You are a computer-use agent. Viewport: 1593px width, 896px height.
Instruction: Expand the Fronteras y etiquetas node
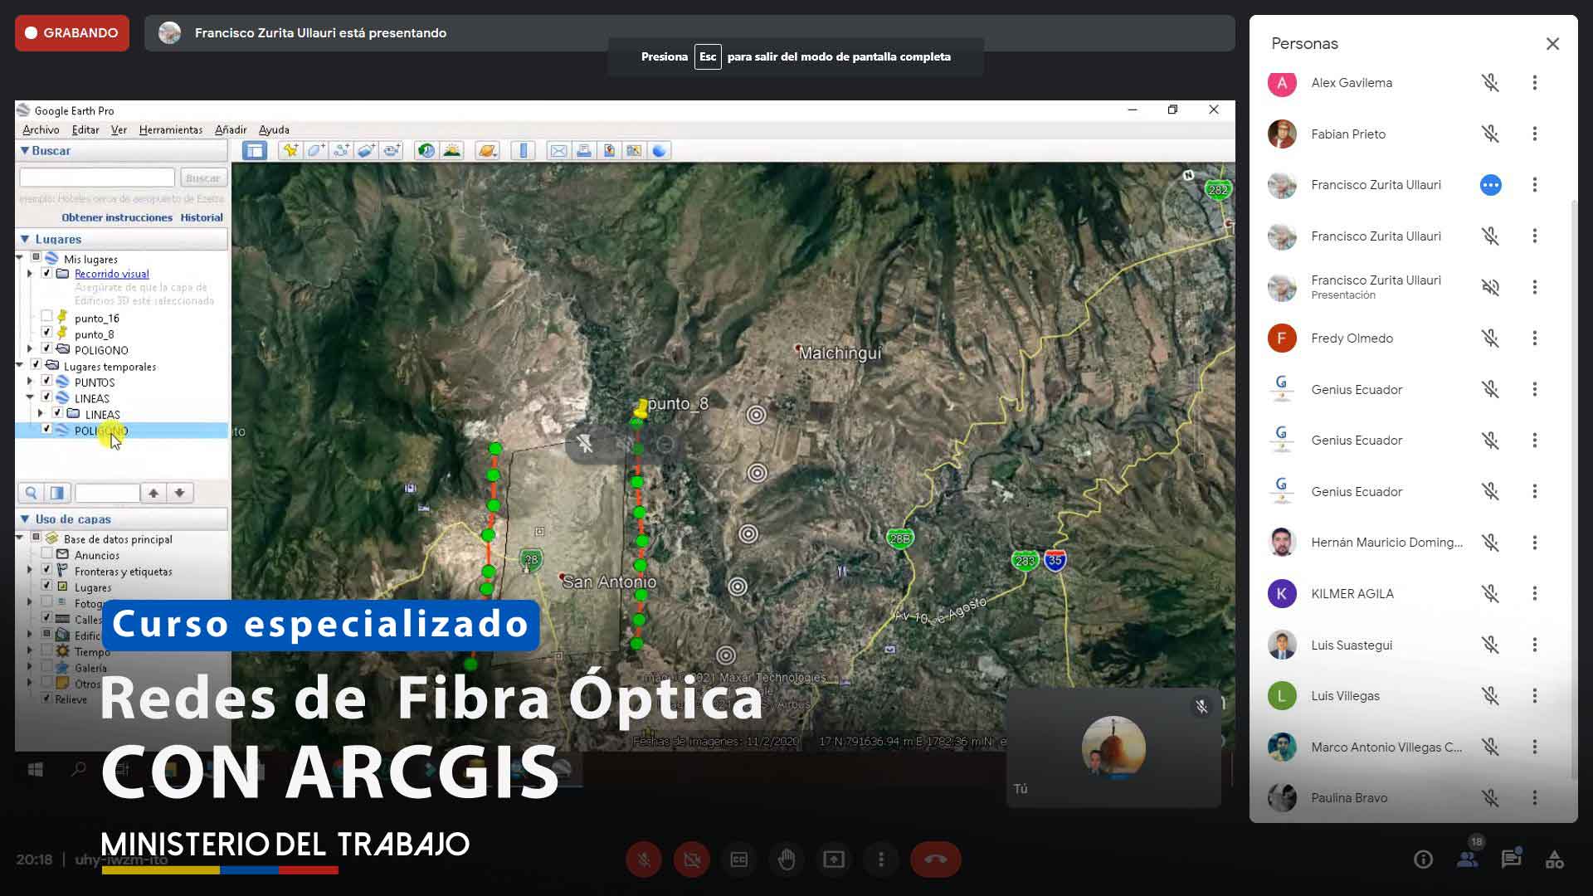[30, 570]
